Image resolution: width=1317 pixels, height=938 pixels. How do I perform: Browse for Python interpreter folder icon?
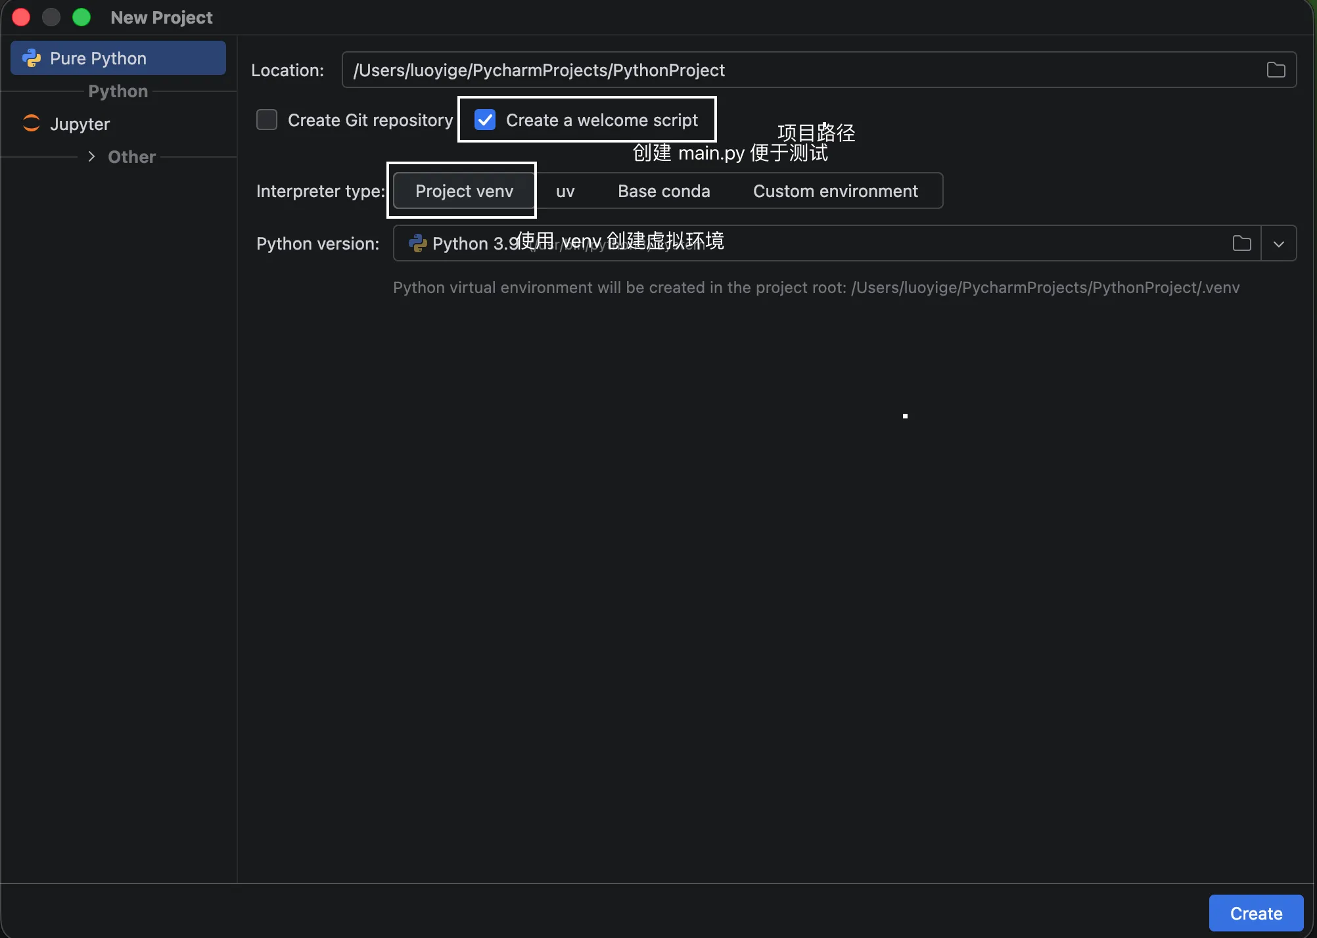pos(1241,244)
